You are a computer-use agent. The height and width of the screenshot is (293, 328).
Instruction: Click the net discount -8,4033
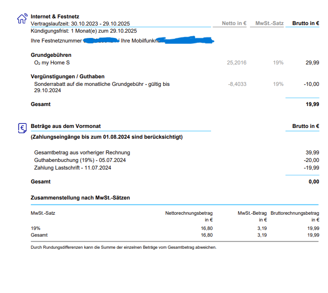coord(237,84)
